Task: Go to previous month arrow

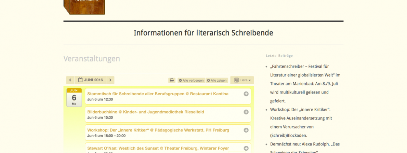Action: click(x=70, y=80)
